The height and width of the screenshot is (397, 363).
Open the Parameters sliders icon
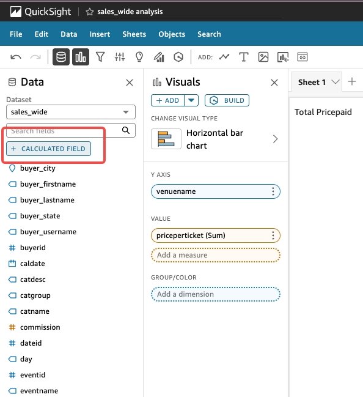point(120,57)
